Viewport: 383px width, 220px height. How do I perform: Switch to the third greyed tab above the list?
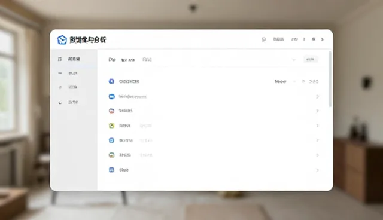pyautogui.click(x=147, y=59)
